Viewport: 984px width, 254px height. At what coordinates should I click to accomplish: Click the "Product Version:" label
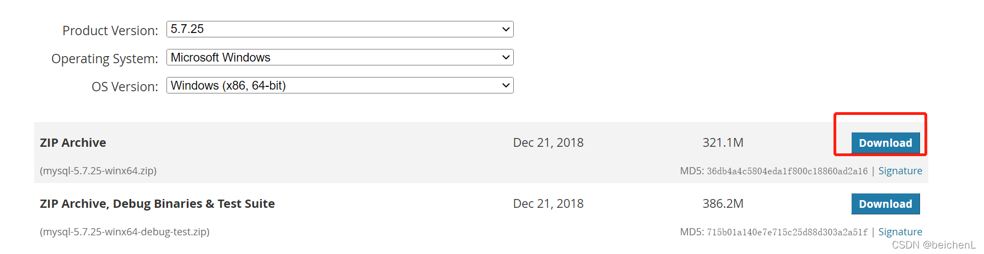coord(110,31)
